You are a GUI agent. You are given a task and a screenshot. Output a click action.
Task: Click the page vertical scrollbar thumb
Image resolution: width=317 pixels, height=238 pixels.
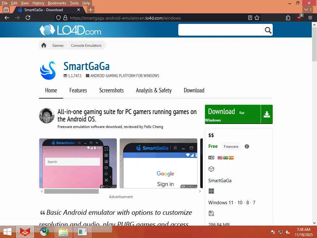(x=314, y=45)
